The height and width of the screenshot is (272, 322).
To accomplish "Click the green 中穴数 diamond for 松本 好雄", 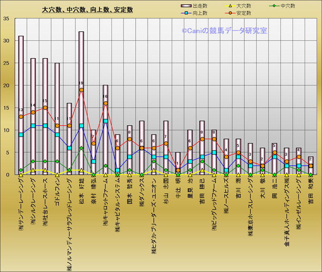I will [81, 148].
